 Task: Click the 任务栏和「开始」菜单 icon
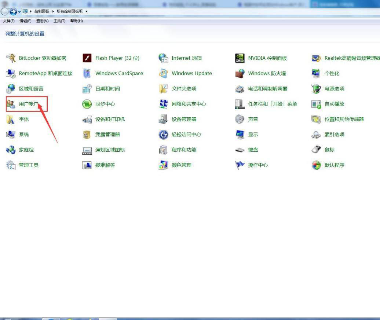coord(240,104)
